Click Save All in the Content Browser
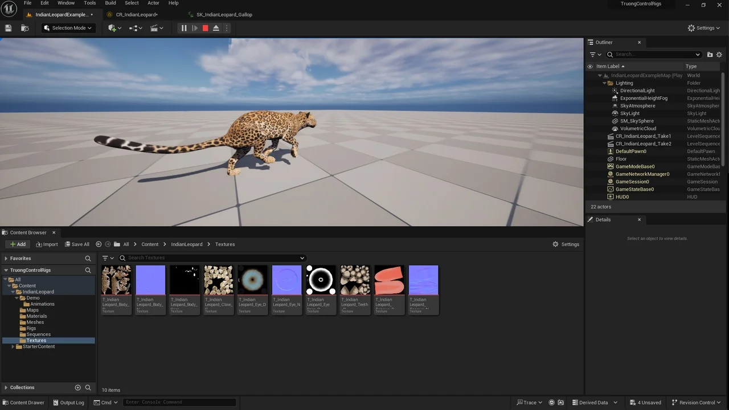Screen dimensions: 729x410 77,244
